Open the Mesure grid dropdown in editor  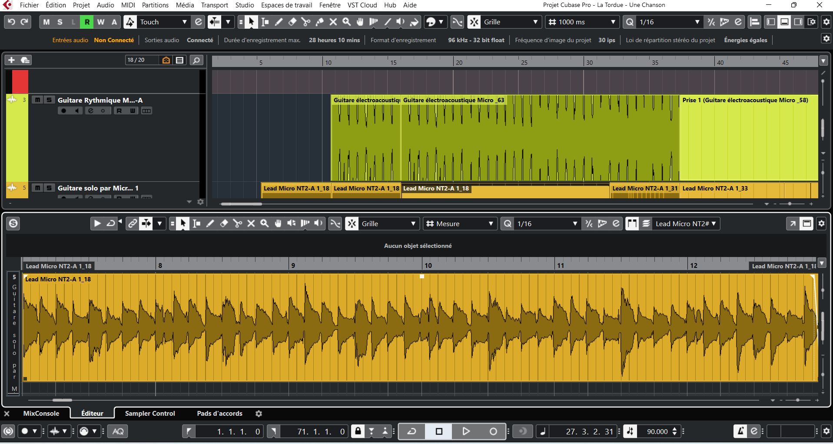click(x=491, y=224)
